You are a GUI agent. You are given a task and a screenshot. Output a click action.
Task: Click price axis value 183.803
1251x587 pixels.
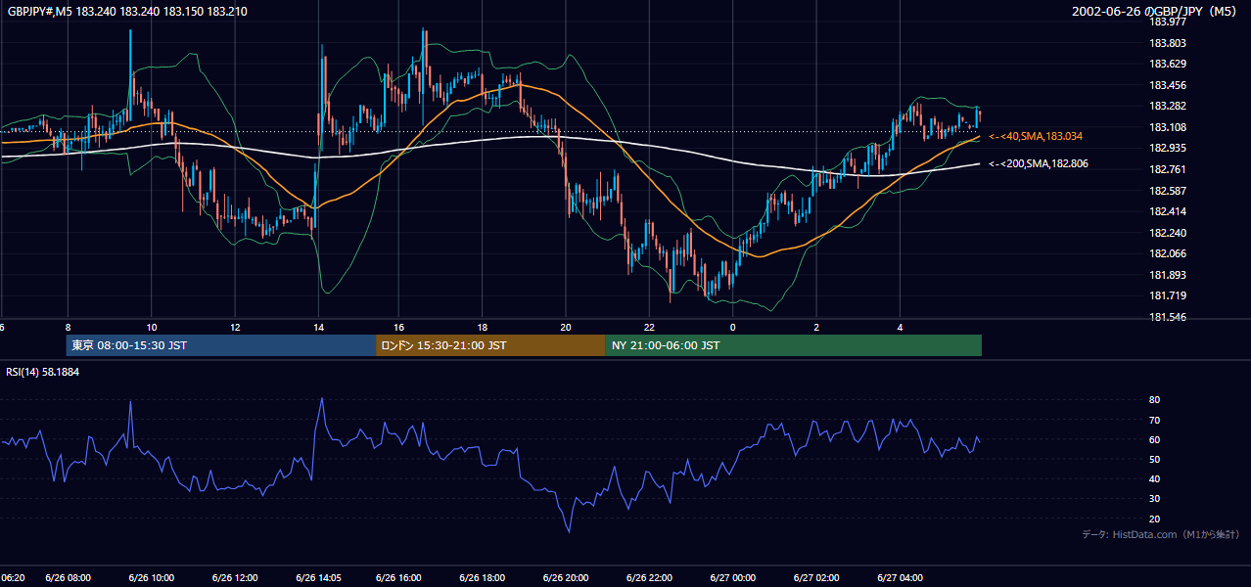[x=1167, y=43]
